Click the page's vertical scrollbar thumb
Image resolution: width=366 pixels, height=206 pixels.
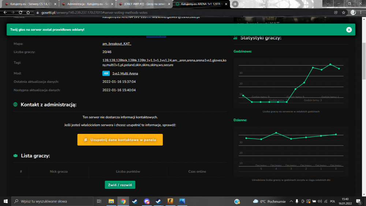364,61
